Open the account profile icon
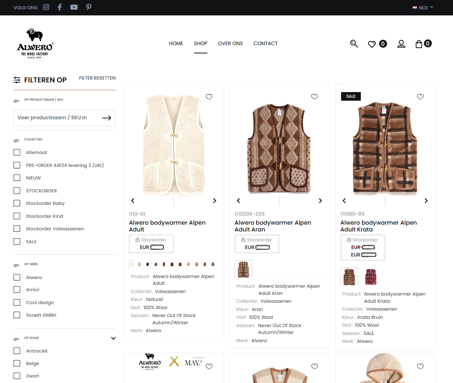453x383 pixels. click(x=401, y=43)
